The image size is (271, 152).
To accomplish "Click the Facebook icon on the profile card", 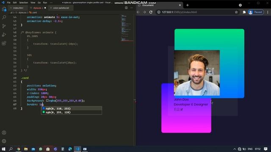I will click(x=175, y=109).
